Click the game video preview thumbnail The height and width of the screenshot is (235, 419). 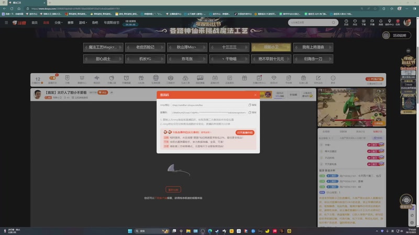(351, 108)
